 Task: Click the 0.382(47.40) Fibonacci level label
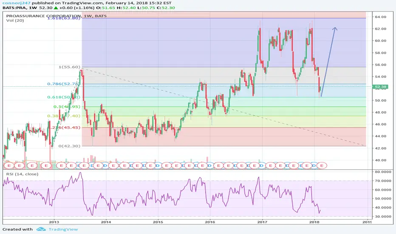point(64,116)
